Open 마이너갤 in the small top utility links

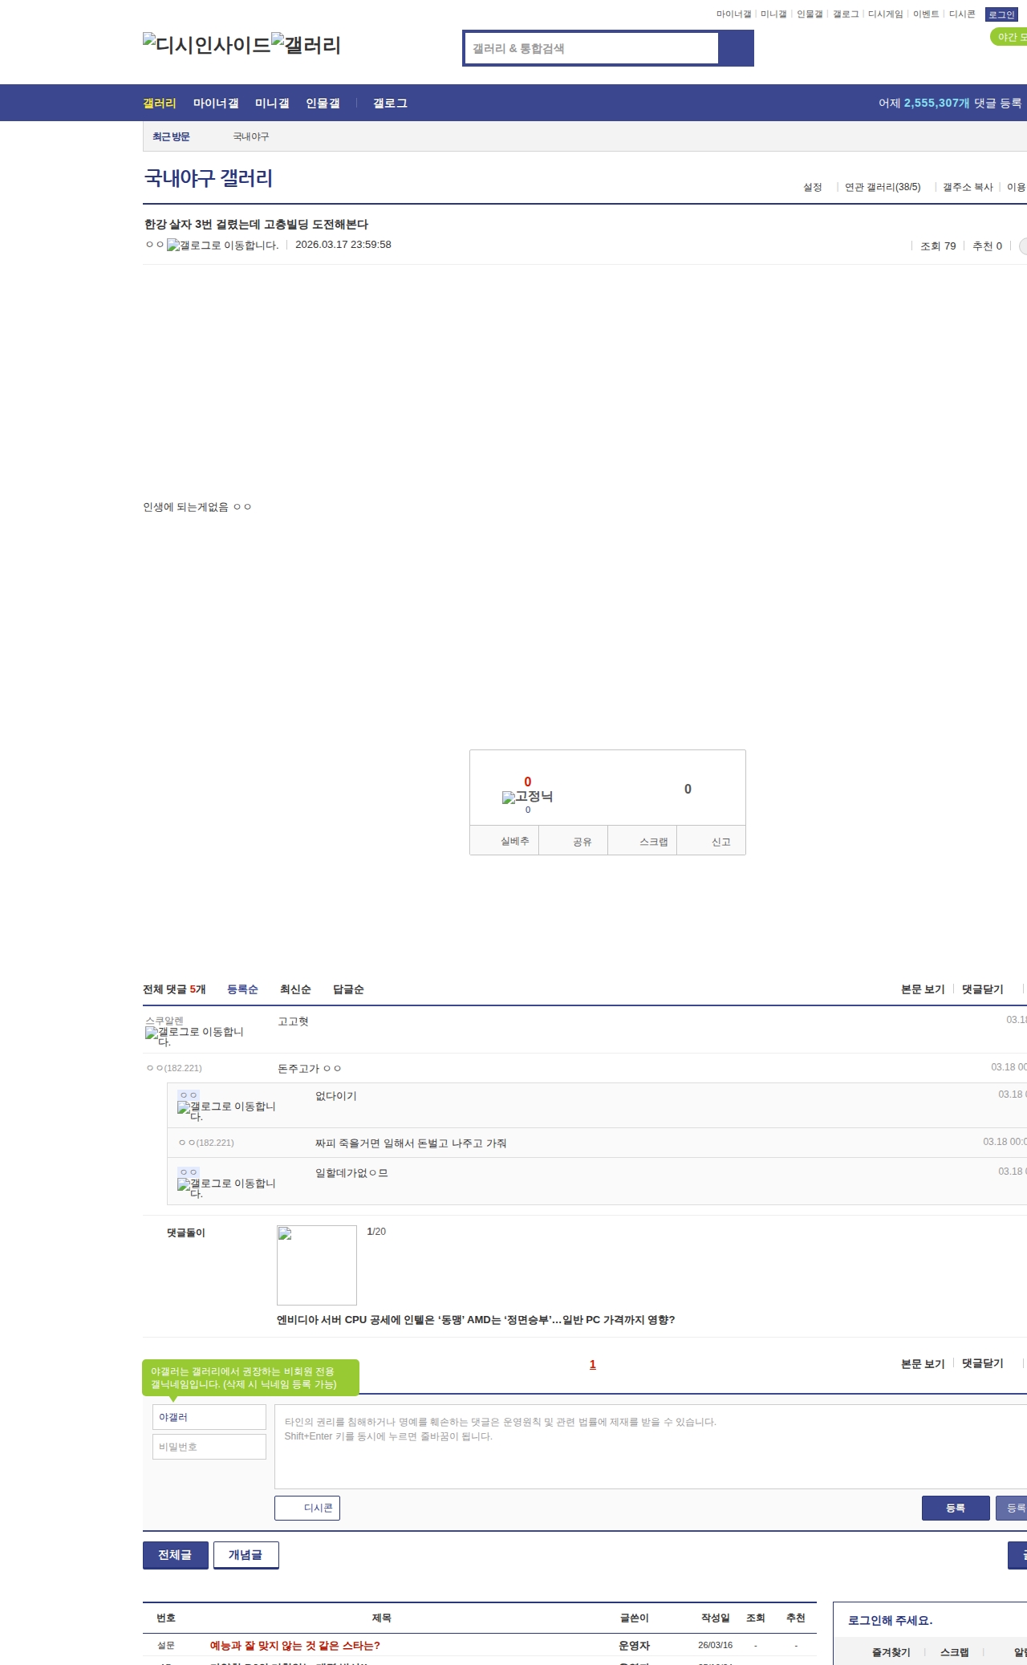click(733, 14)
